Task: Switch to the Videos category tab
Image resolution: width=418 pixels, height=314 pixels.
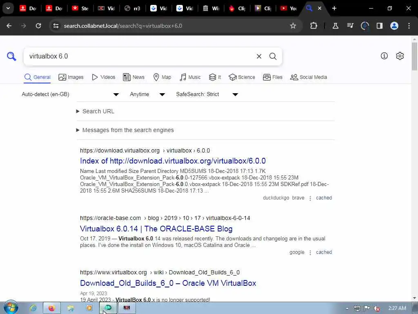Action: point(103,77)
